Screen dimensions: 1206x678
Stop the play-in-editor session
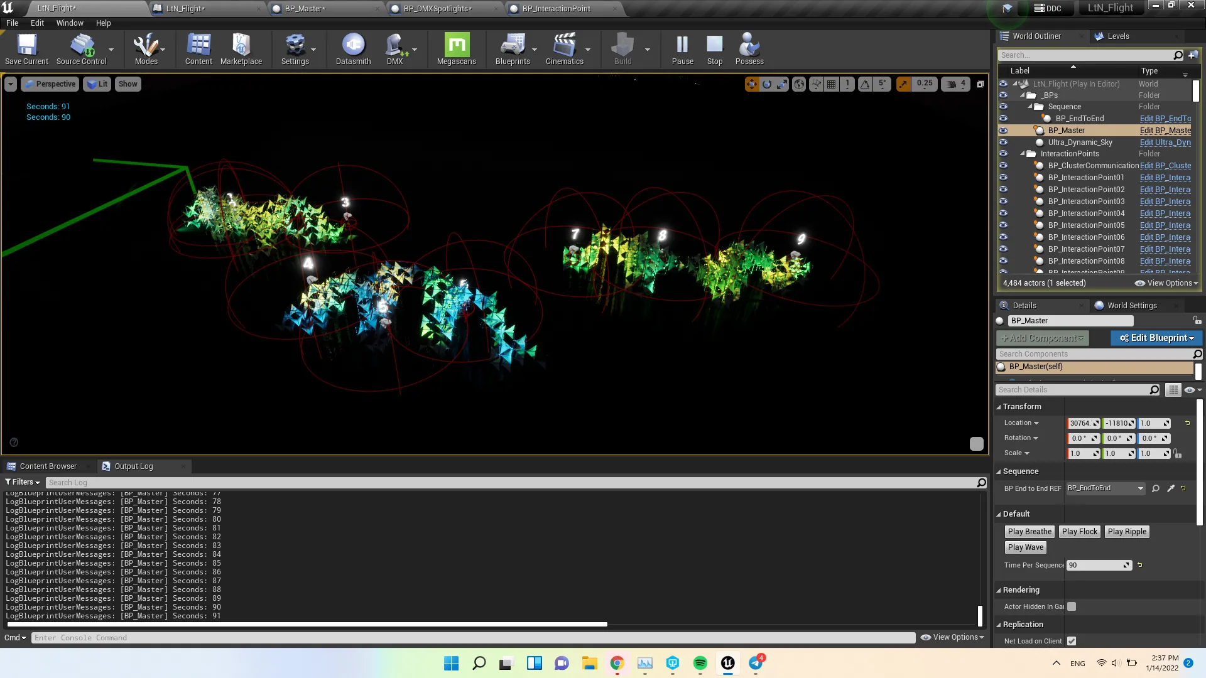(715, 49)
